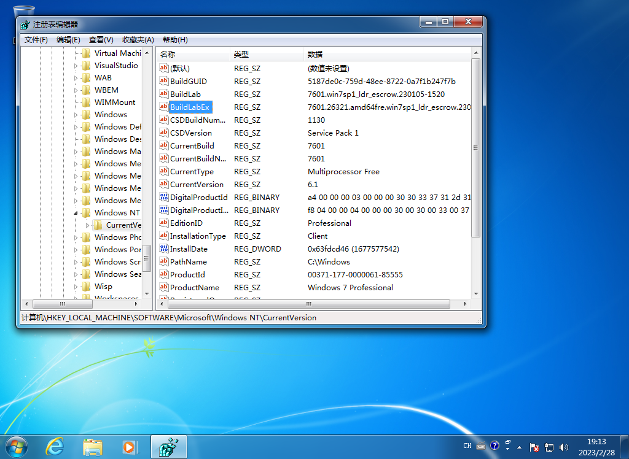This screenshot has width=629, height=459.
Task: Expand the Windows key node
Action: coord(76,115)
